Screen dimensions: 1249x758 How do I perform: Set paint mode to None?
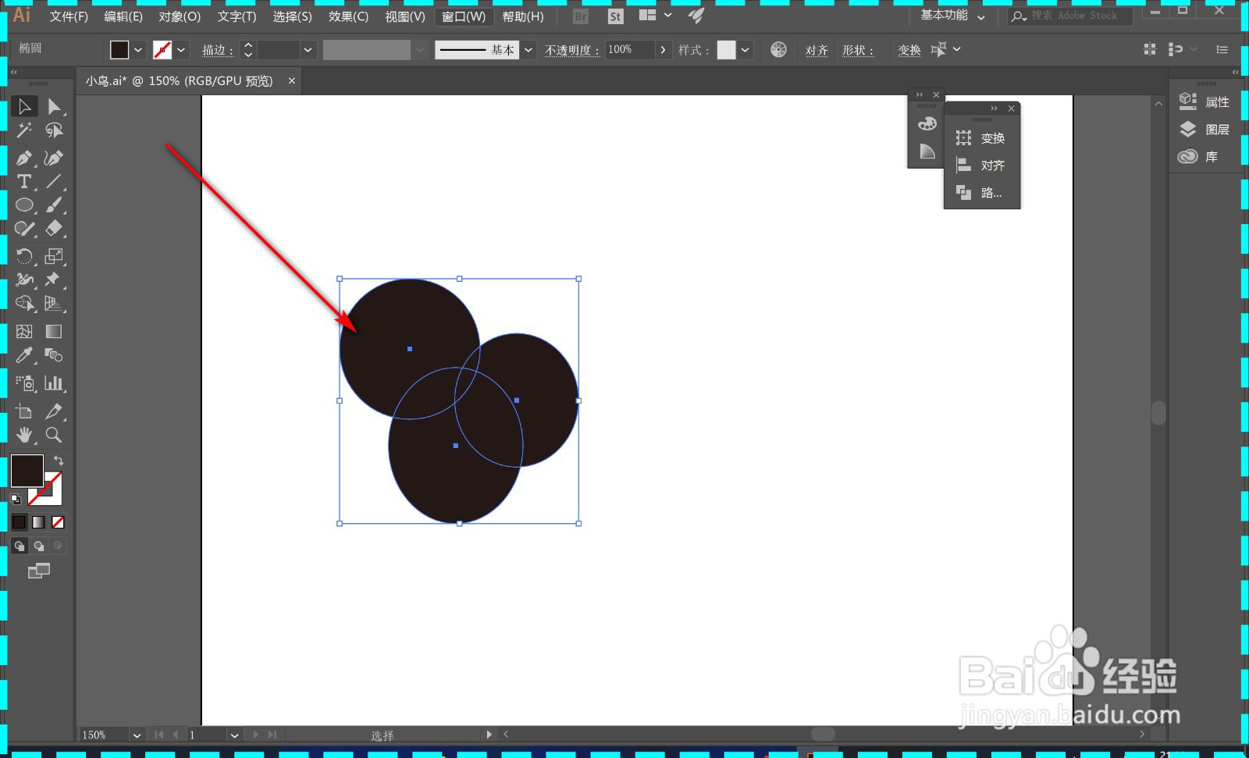[x=58, y=522]
